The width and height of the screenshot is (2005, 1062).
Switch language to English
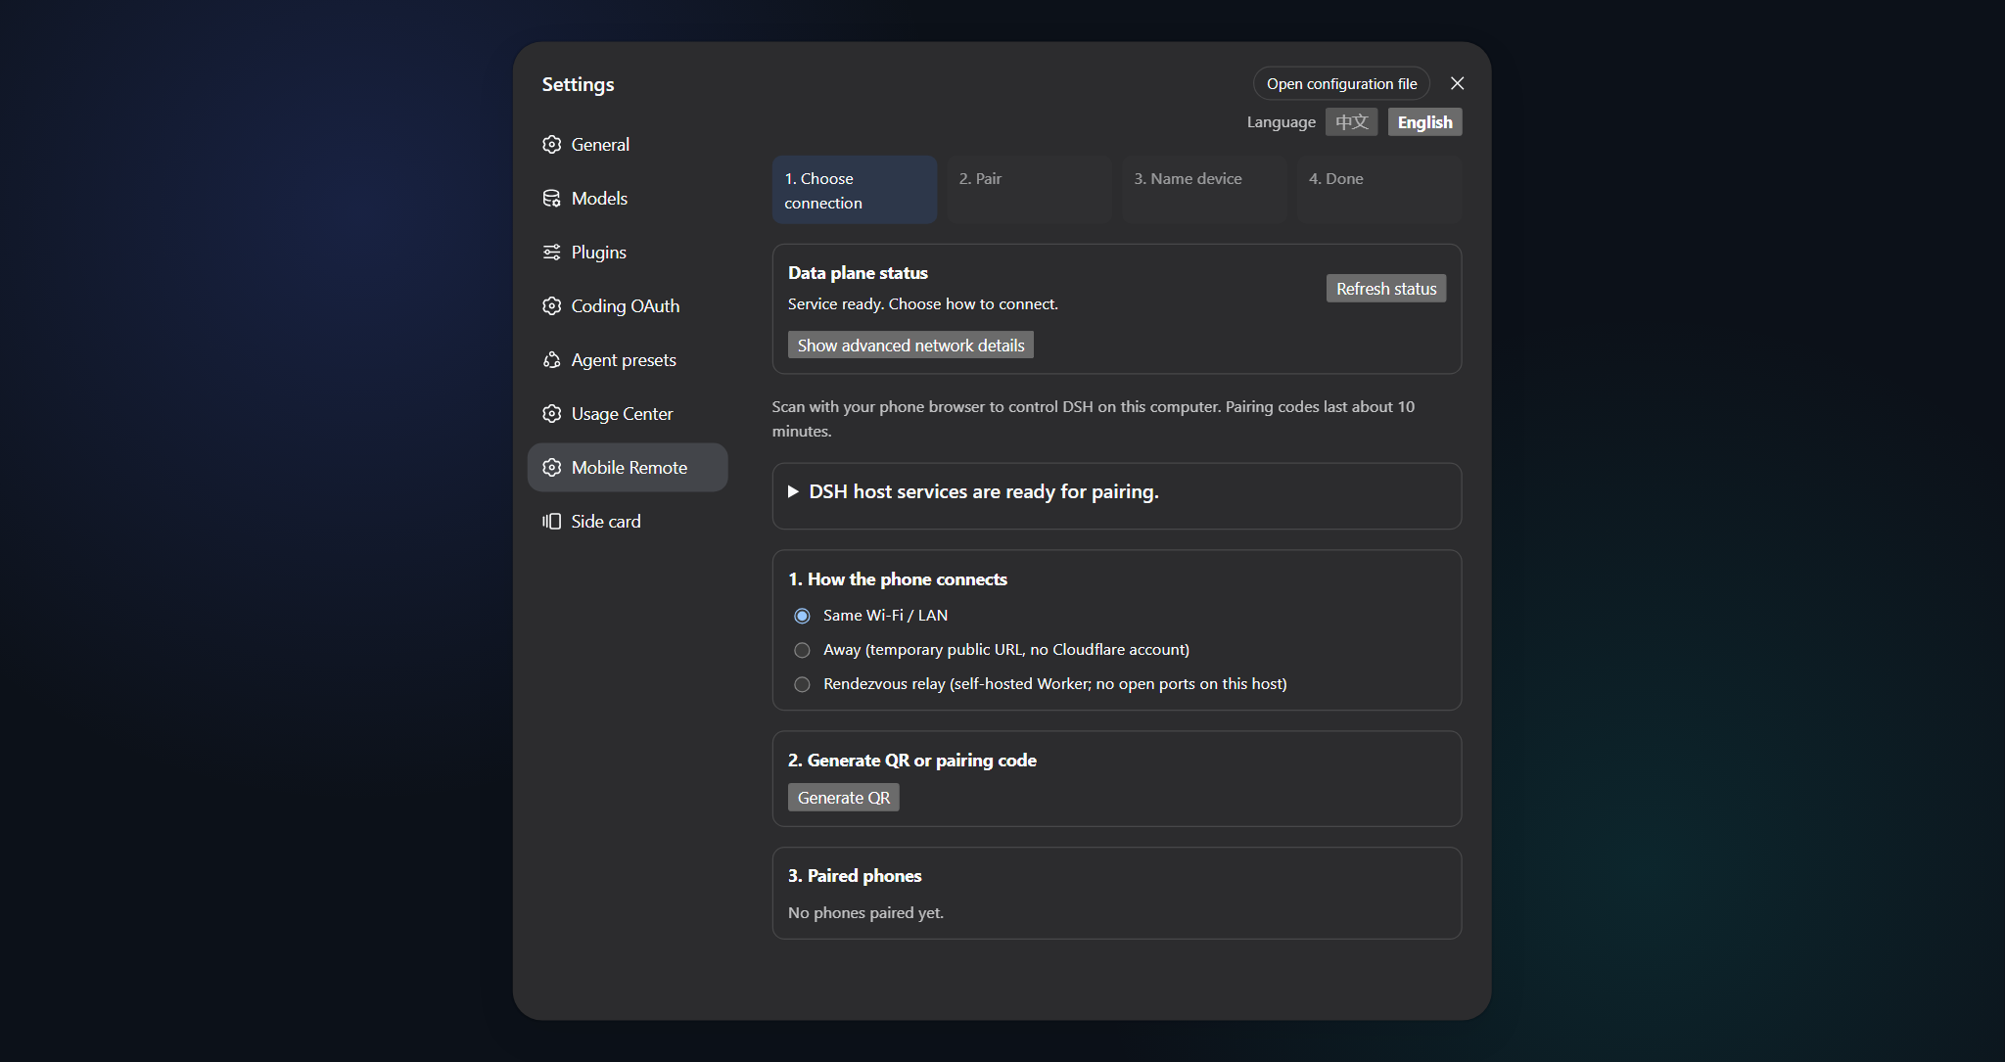click(x=1424, y=122)
